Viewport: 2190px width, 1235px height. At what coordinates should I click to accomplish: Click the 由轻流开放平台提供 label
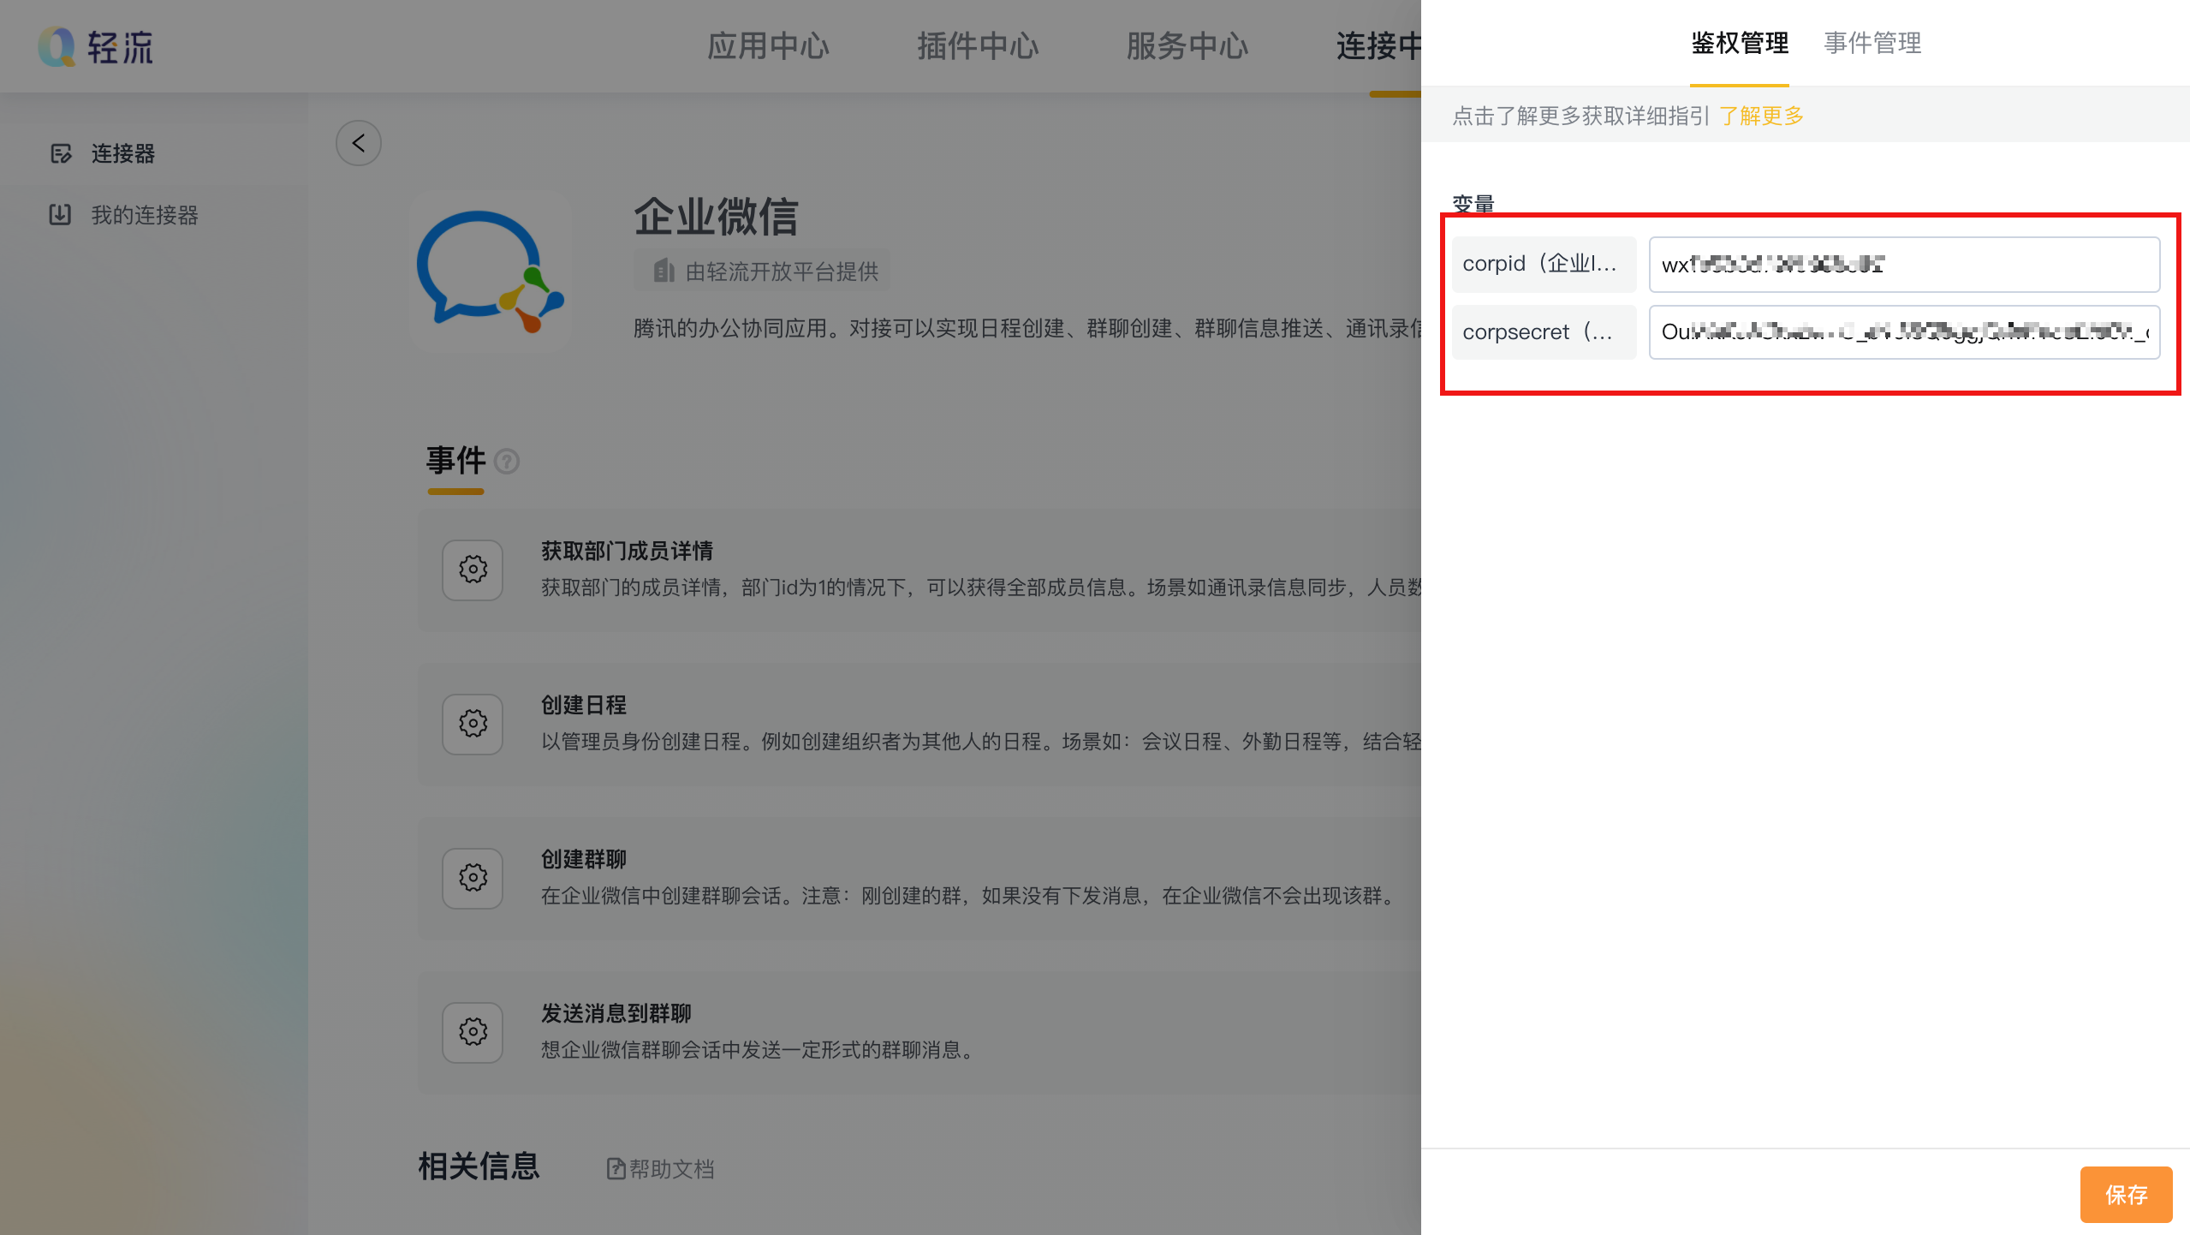[782, 271]
